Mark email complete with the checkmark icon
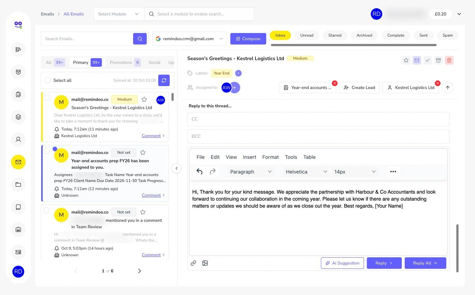This screenshot has width=475, height=295. pos(428,60)
